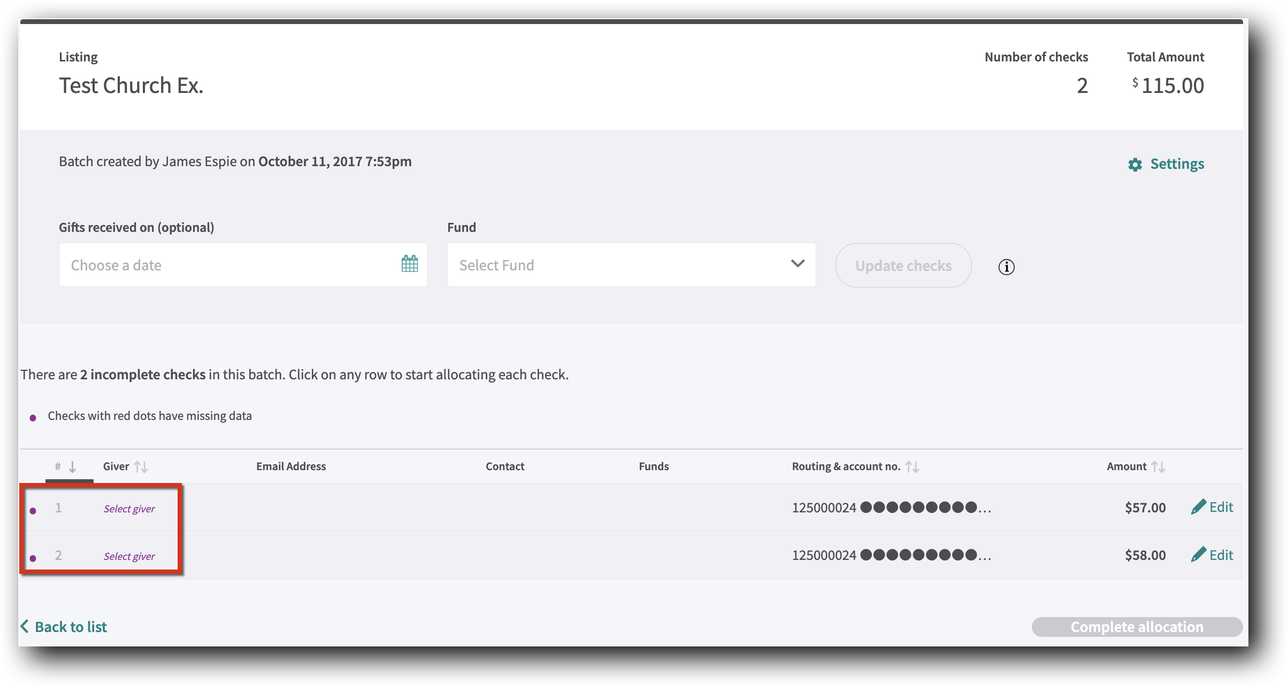Viewport: 1288px width, 686px height.
Task: Click the Edit pencil for the $58.00 check
Action: [x=1198, y=555]
